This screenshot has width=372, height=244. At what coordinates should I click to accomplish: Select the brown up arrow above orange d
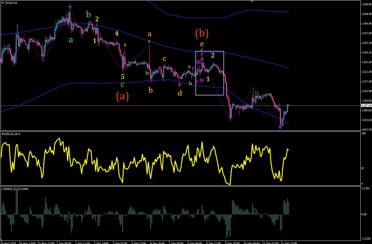tap(180, 85)
